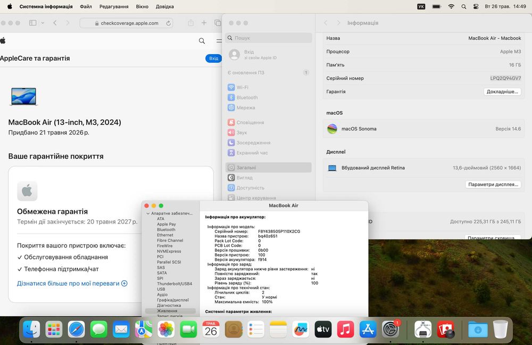Open System Information from the Dock
Image resolution: width=532 pixels, height=345 pixels.
423,330
